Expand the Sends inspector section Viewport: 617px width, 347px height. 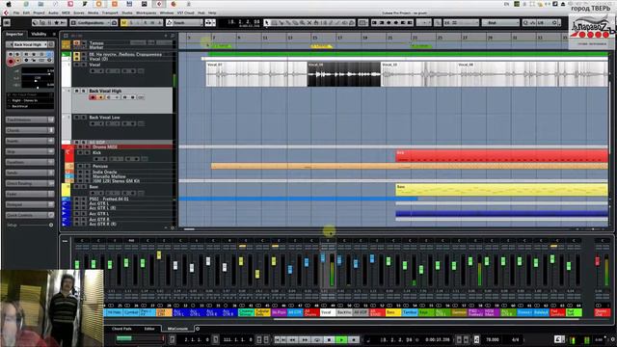tap(30, 173)
